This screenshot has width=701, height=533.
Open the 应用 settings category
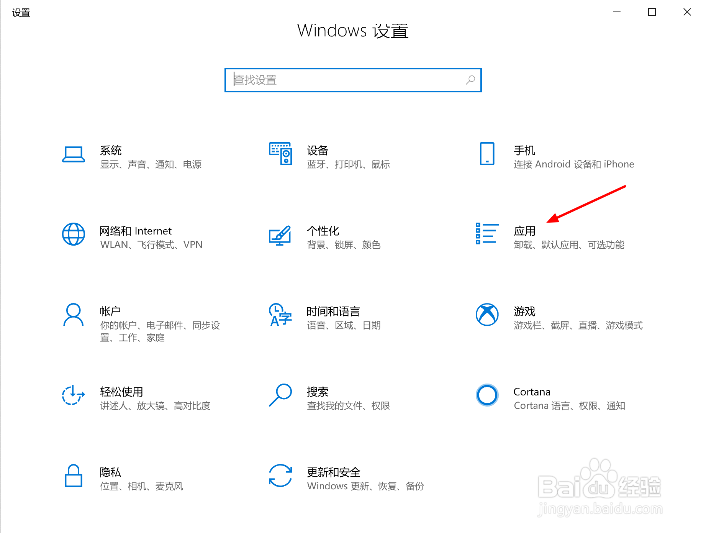pyautogui.click(x=524, y=231)
